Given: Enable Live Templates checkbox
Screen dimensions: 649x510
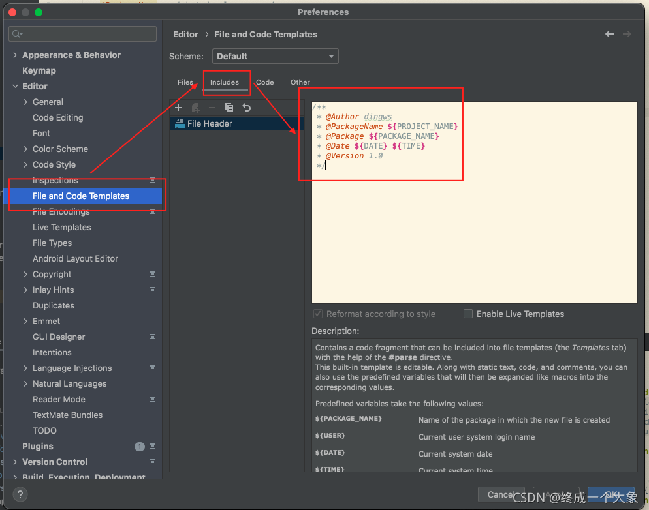Looking at the screenshot, I should (x=468, y=314).
